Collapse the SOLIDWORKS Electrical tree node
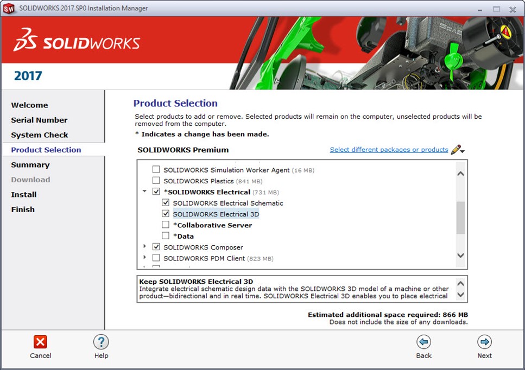The image size is (525, 370). (x=144, y=192)
